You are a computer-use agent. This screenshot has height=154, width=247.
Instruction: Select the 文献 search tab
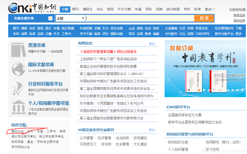[65, 9]
